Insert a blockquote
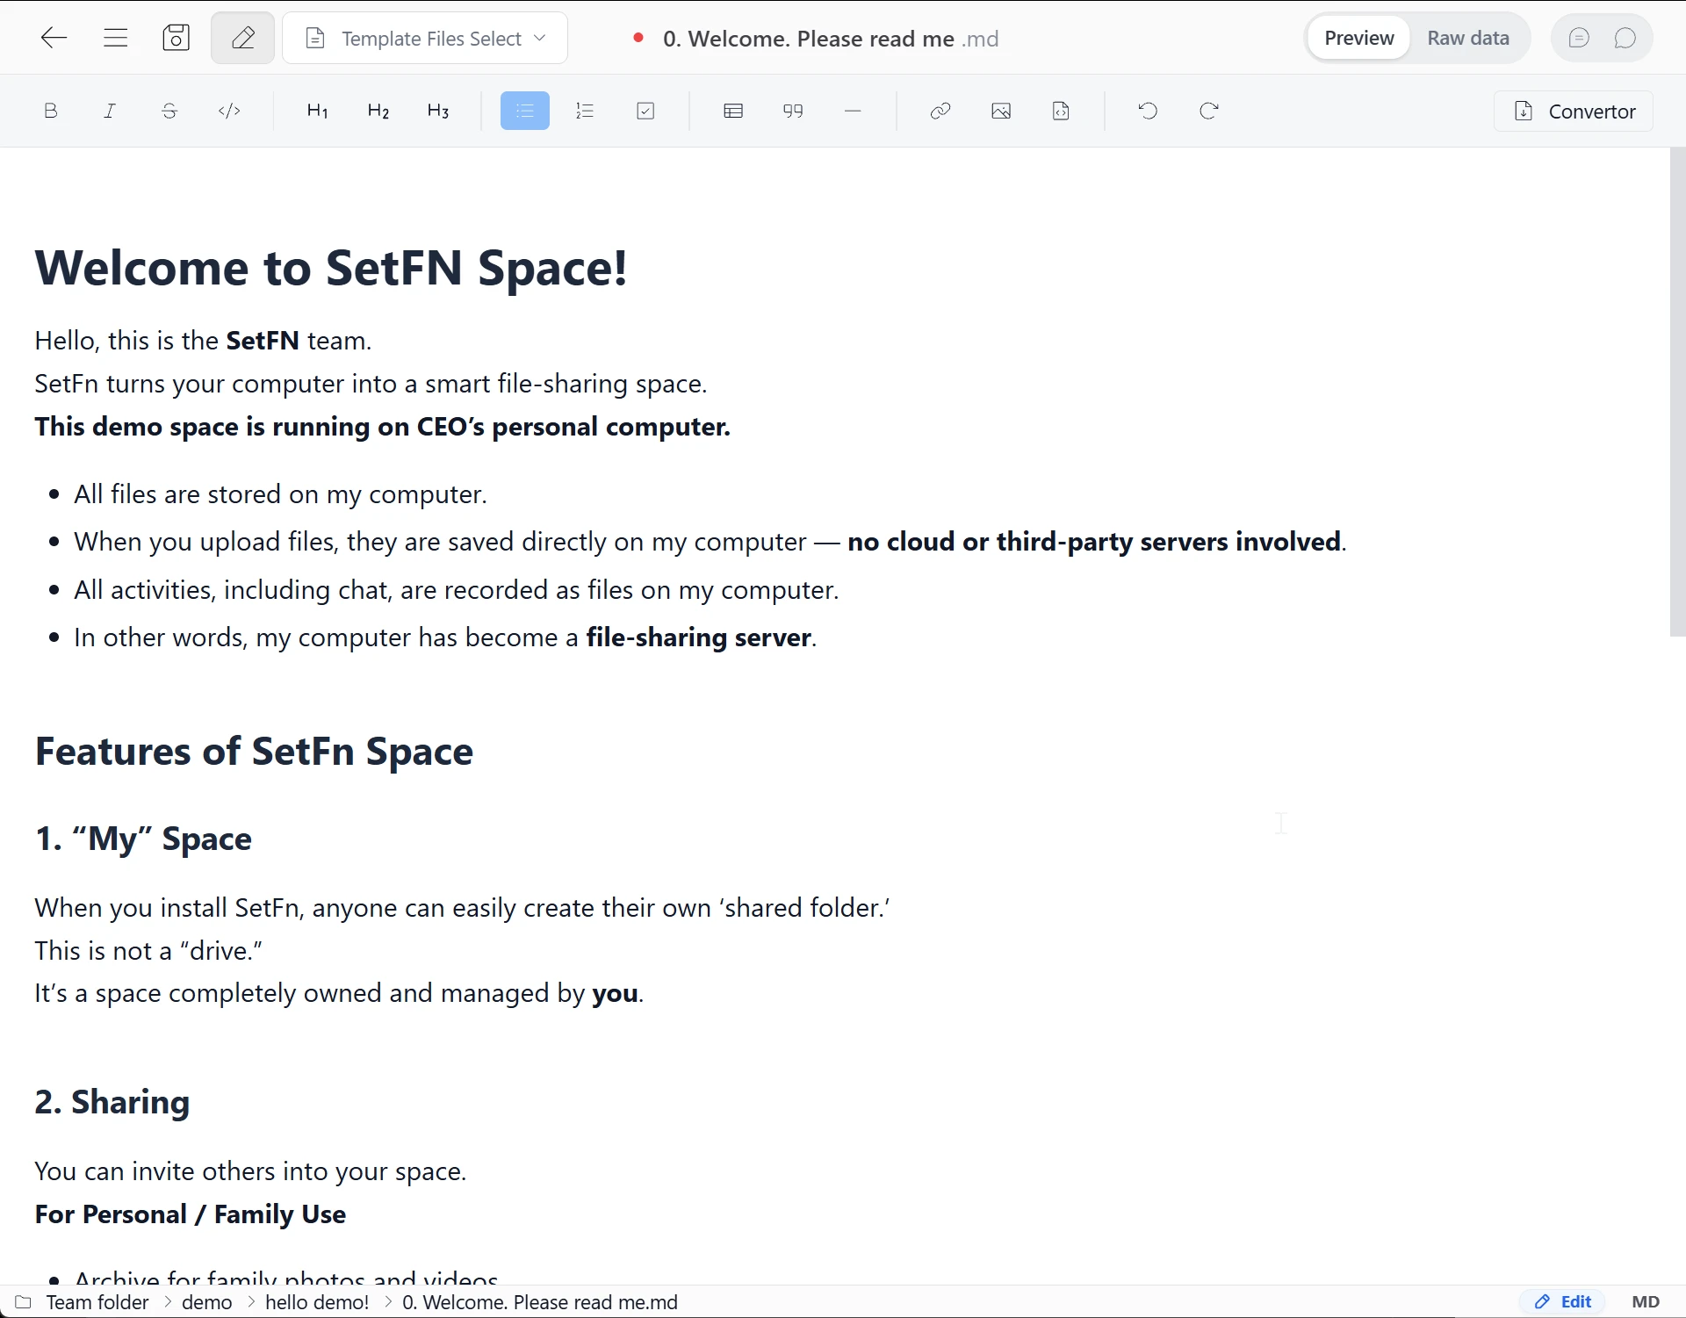The width and height of the screenshot is (1686, 1318). click(x=793, y=111)
